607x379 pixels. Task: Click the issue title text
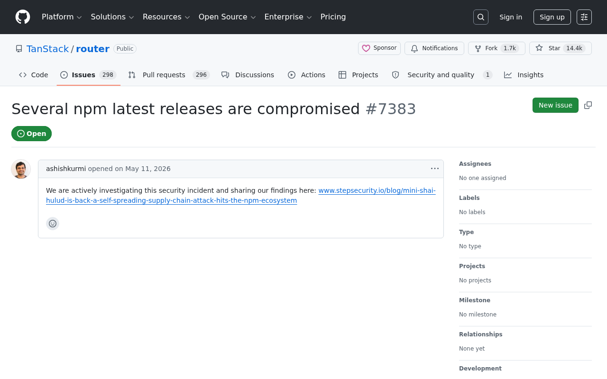186,109
